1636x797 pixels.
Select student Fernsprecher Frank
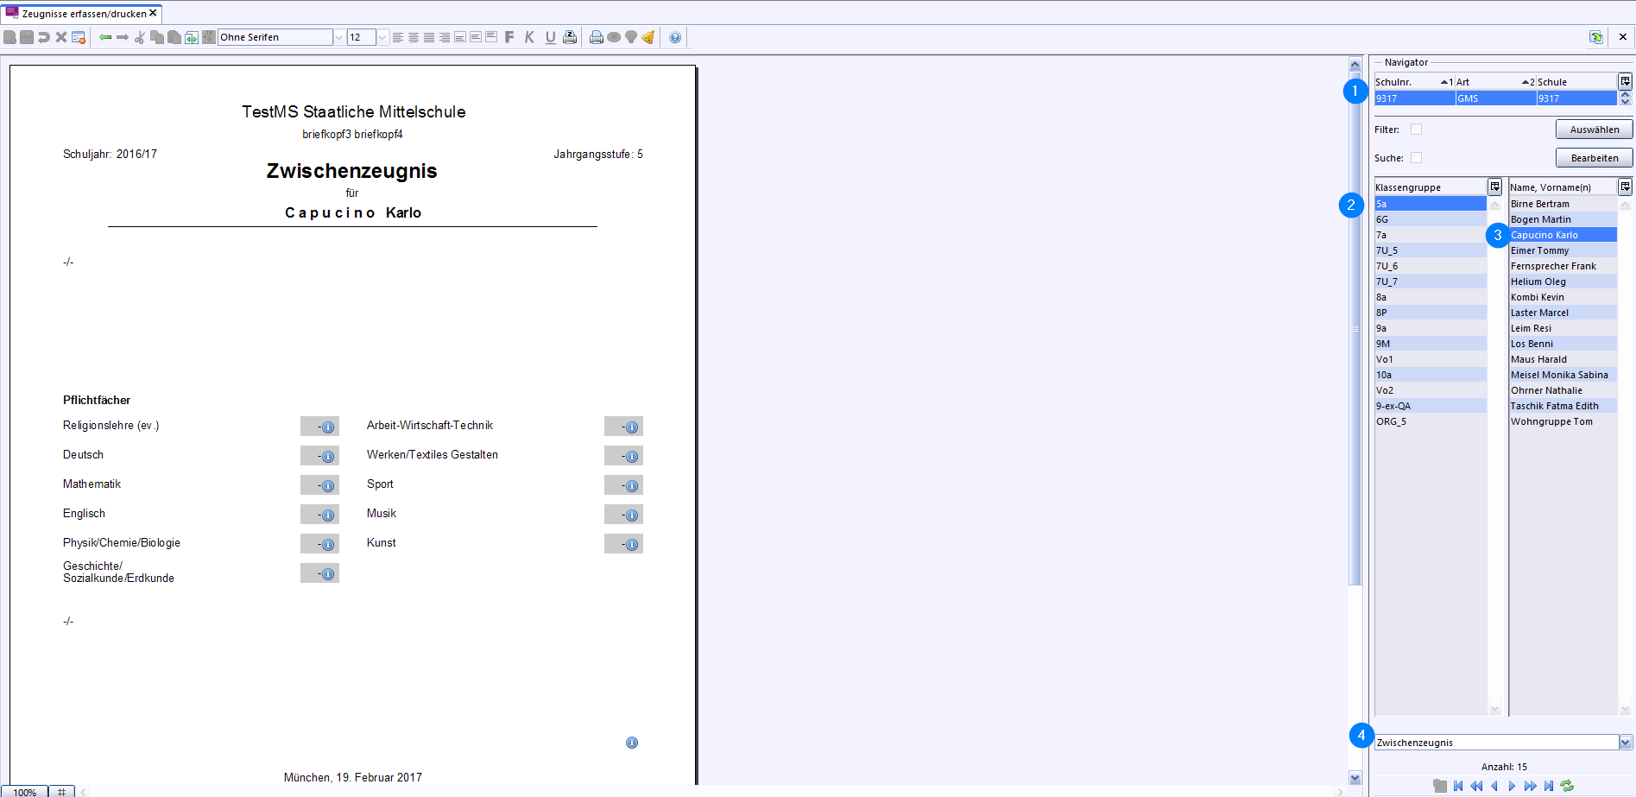[x=1563, y=266]
